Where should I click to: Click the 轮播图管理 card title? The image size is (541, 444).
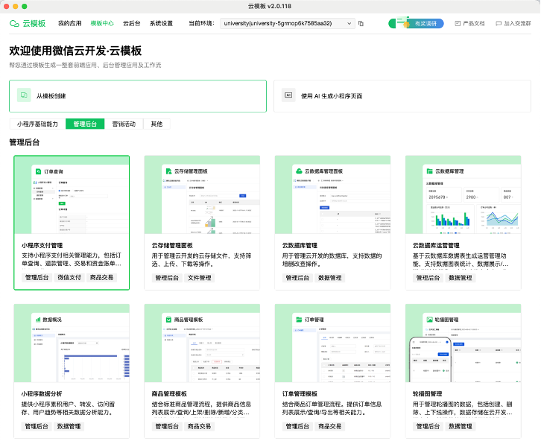427,393
